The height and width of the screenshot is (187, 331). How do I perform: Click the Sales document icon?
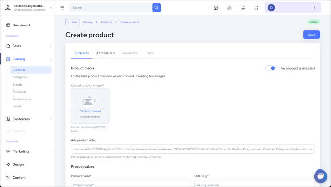pos(8,46)
